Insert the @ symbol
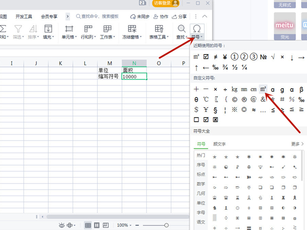This screenshot has width=307, height=230. pyautogui.click(x=254, y=99)
